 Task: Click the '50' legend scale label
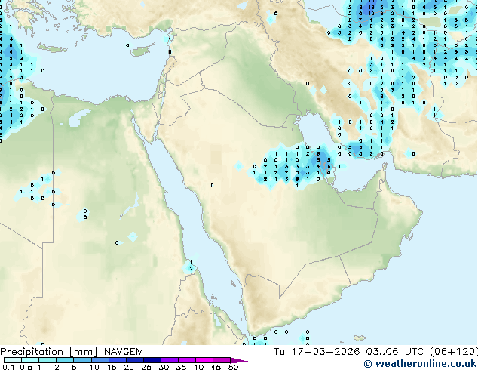click(x=233, y=367)
